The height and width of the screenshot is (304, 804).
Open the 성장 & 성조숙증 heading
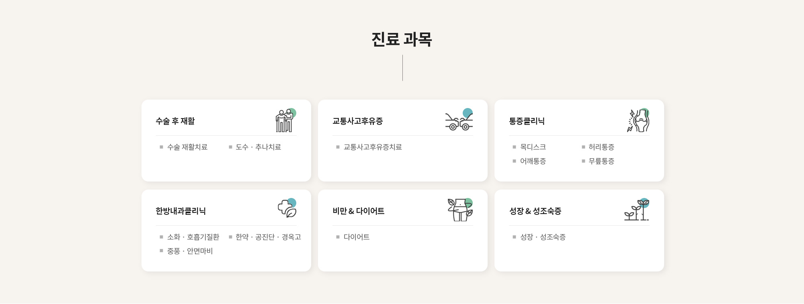coord(535,211)
